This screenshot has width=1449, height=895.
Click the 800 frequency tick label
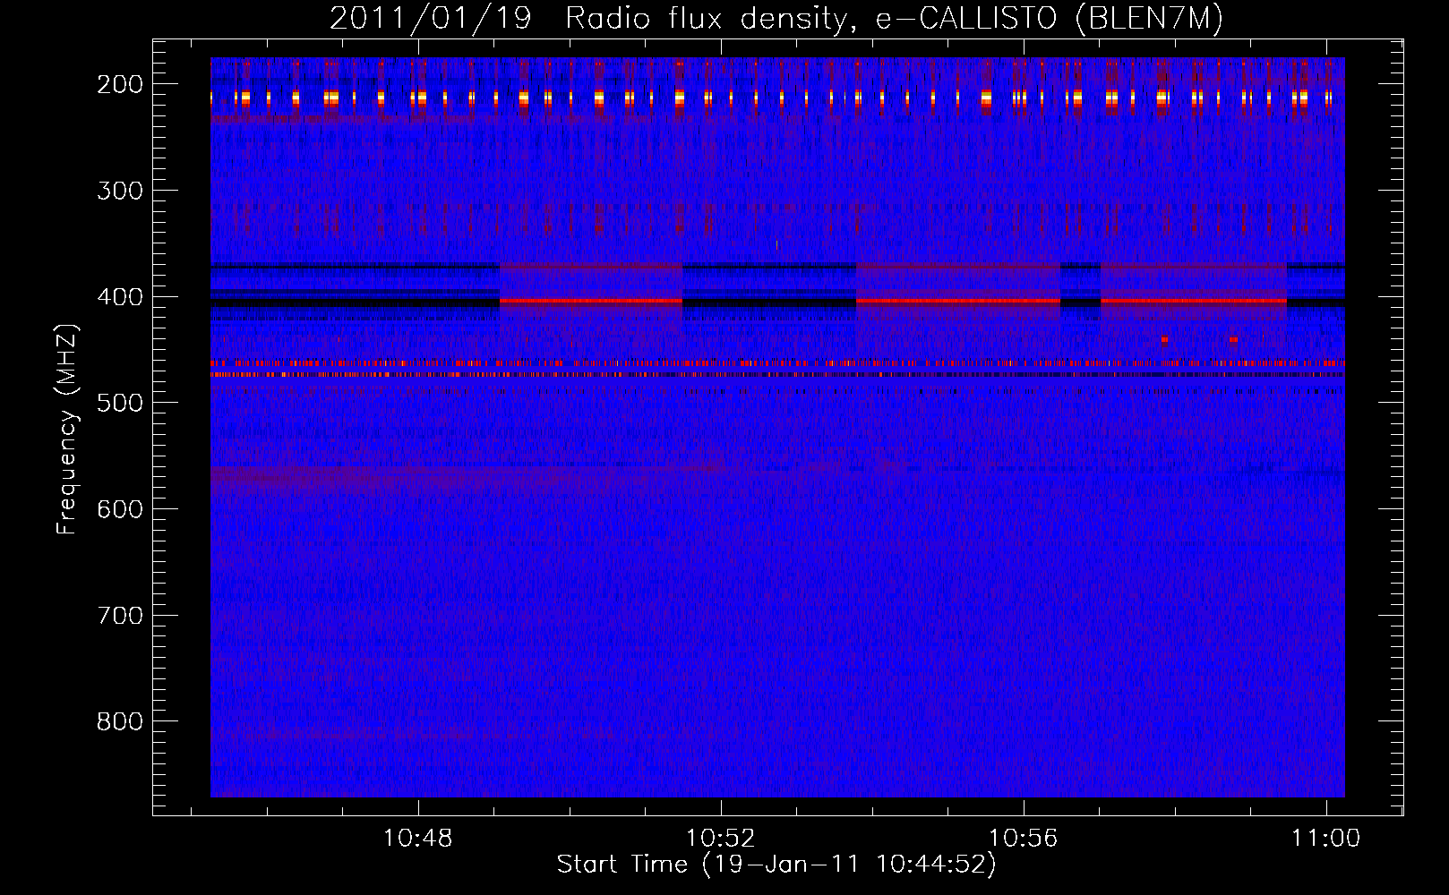pos(119,721)
